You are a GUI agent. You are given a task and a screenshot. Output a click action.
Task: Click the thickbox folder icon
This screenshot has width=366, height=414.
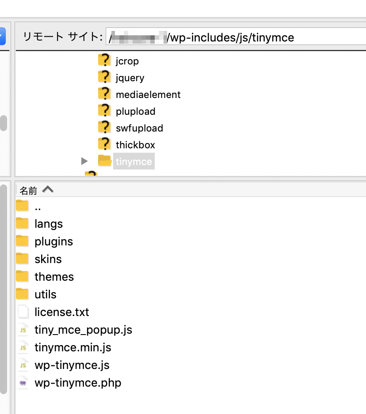(104, 144)
